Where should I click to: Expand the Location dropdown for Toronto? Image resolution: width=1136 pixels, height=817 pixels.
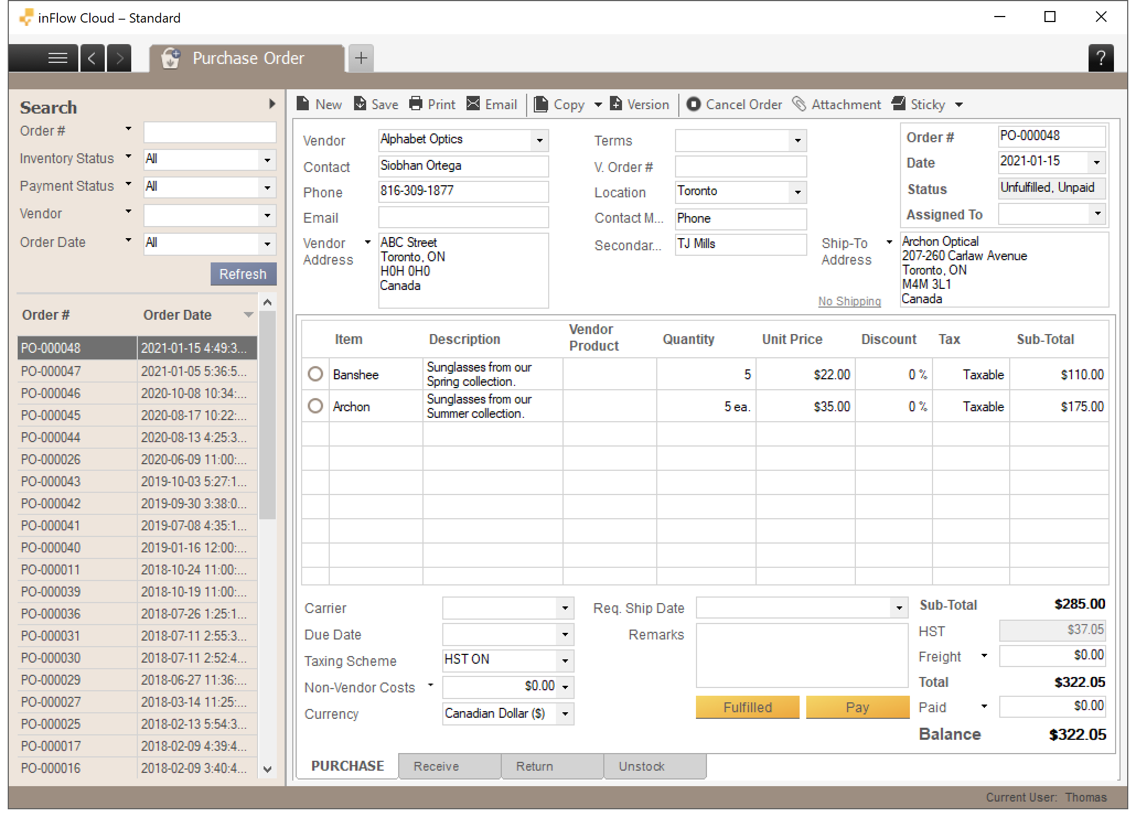coord(798,191)
